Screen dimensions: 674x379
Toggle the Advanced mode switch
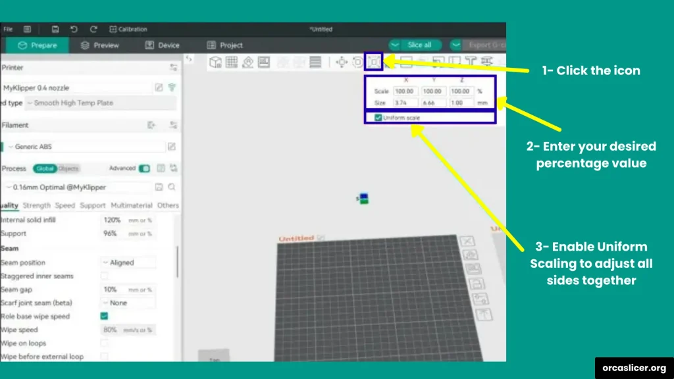[144, 168]
